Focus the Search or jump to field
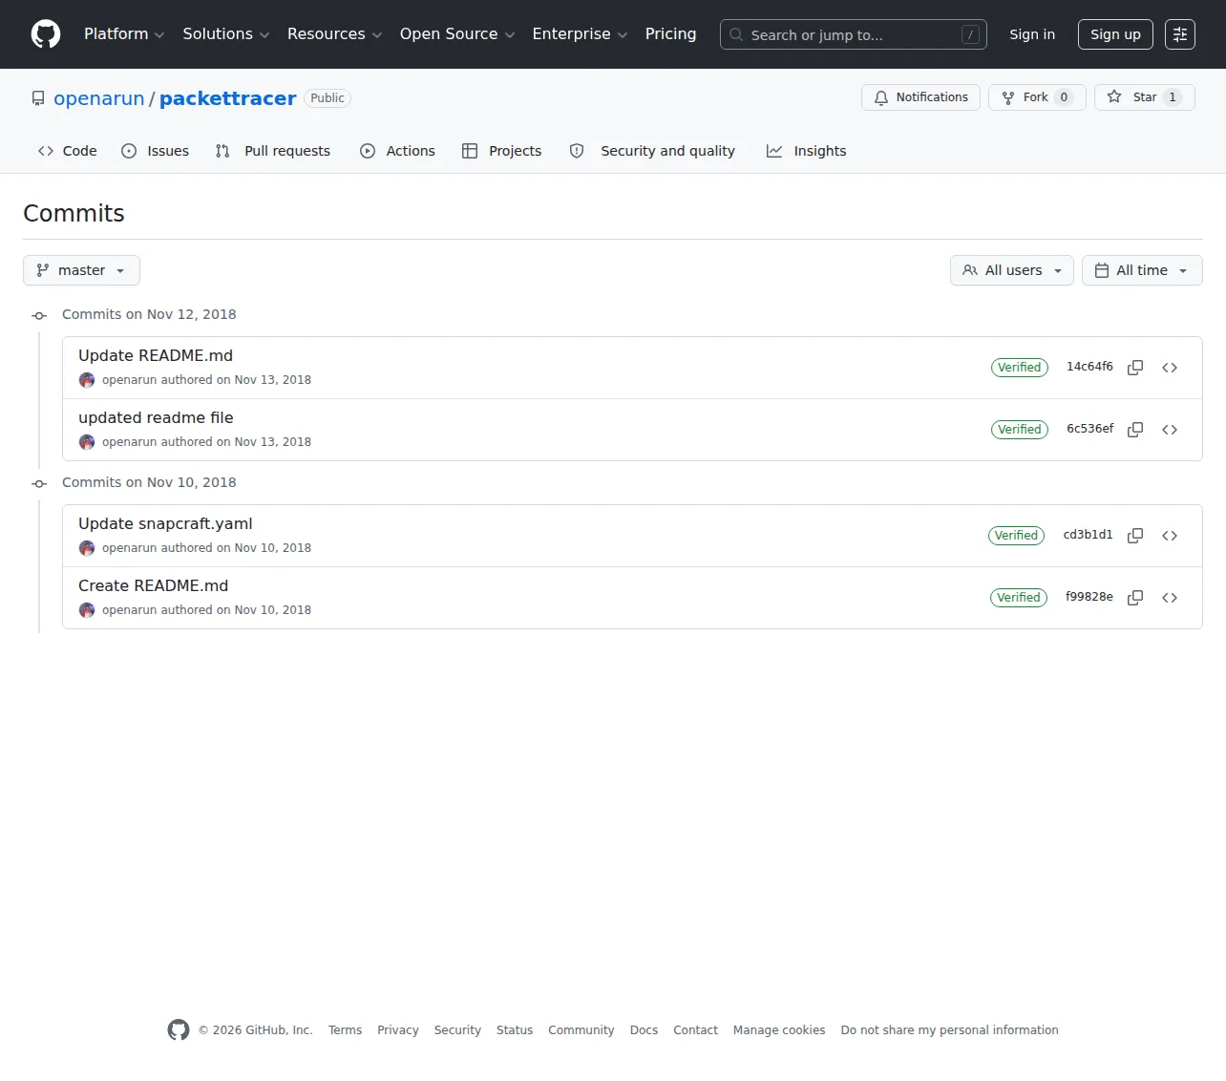1226x1081 pixels. (x=854, y=34)
